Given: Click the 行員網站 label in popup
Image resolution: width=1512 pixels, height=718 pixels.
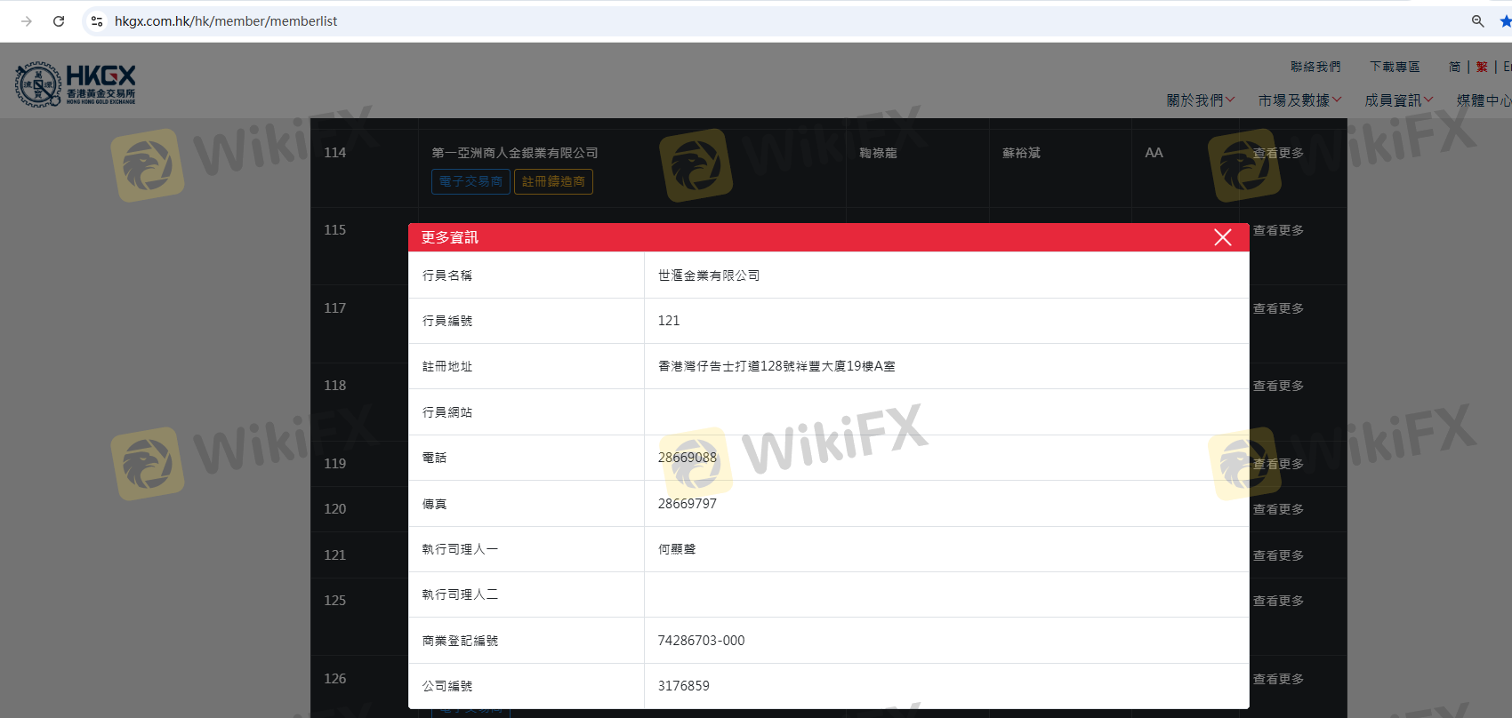Looking at the screenshot, I should click(x=447, y=412).
